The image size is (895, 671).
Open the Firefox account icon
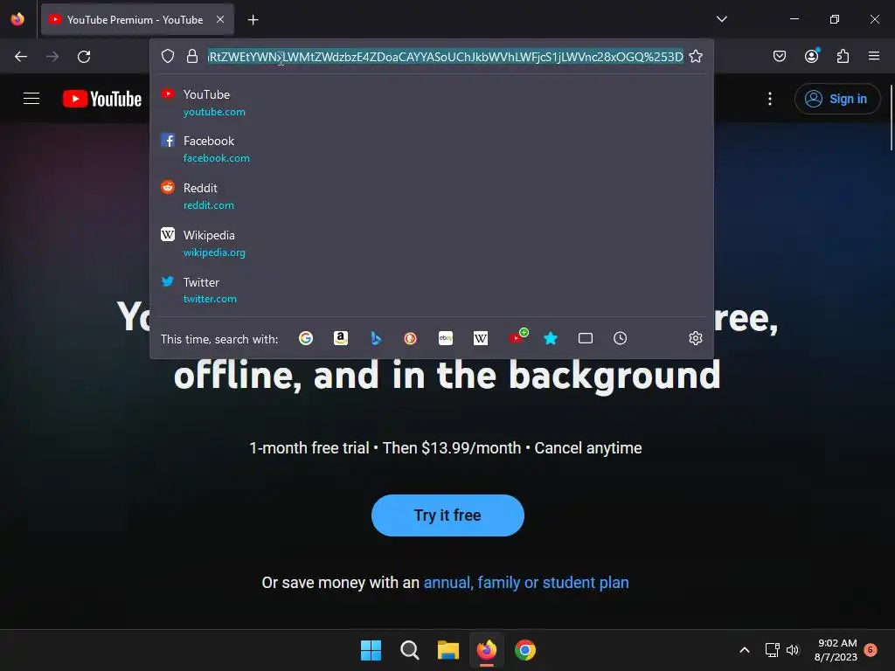tap(812, 56)
